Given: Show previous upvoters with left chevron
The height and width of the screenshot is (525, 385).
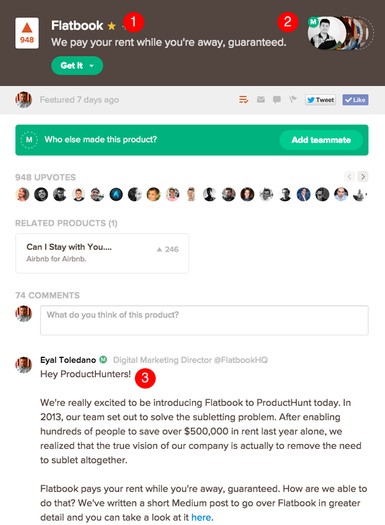Looking at the screenshot, I should tap(349, 176).
